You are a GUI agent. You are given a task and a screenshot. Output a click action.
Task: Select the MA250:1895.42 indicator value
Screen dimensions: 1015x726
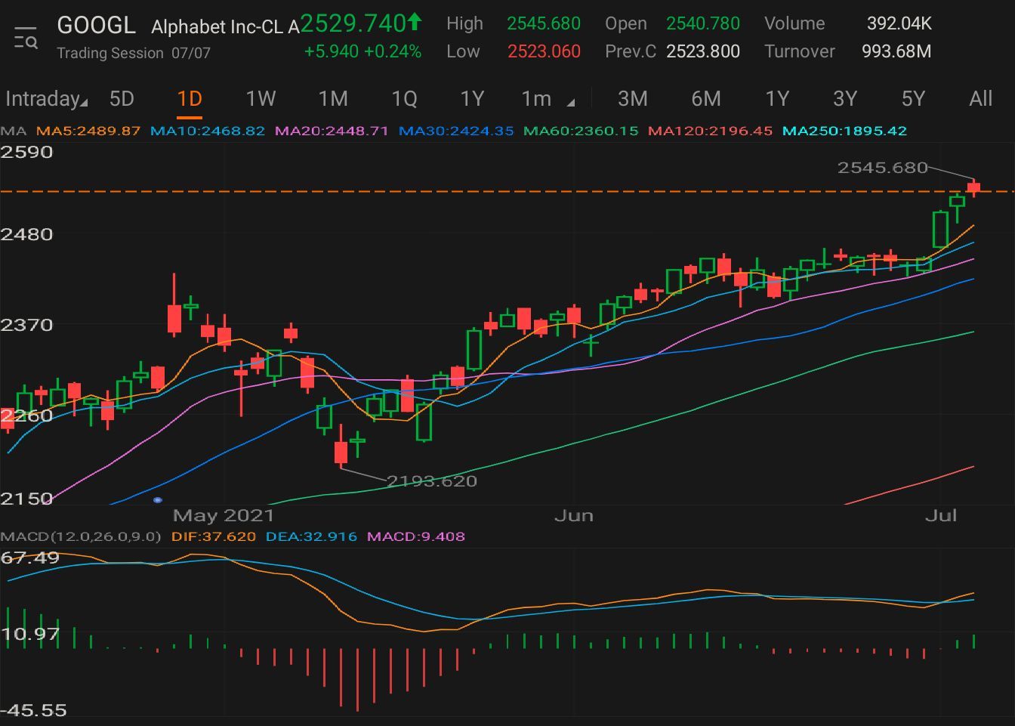coord(844,131)
